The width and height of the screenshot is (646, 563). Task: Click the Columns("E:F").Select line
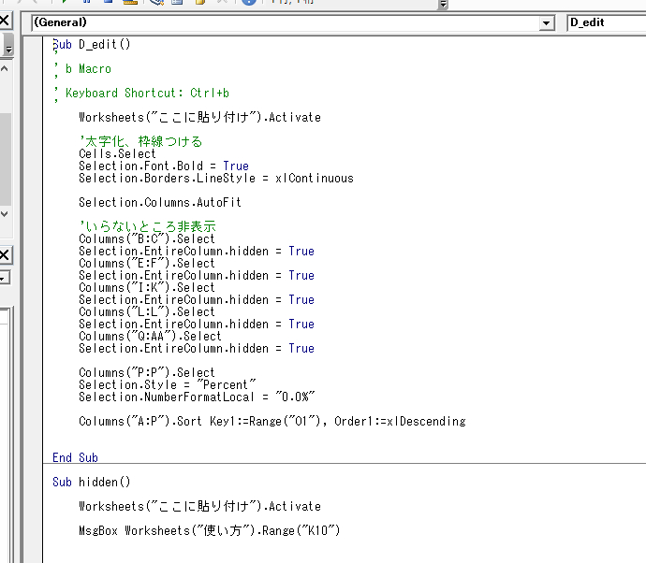click(x=147, y=263)
